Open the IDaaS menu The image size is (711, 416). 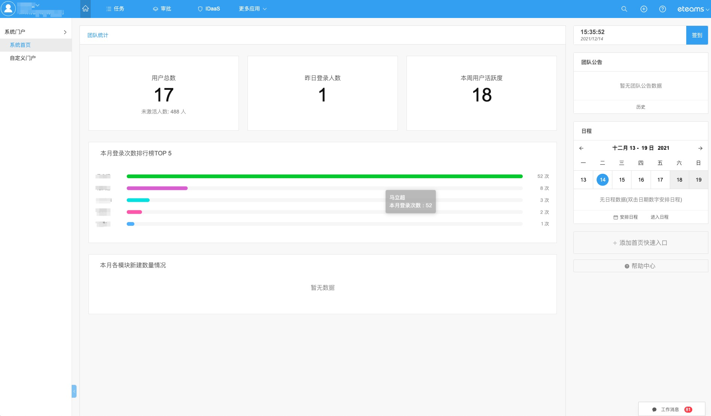[x=209, y=9]
